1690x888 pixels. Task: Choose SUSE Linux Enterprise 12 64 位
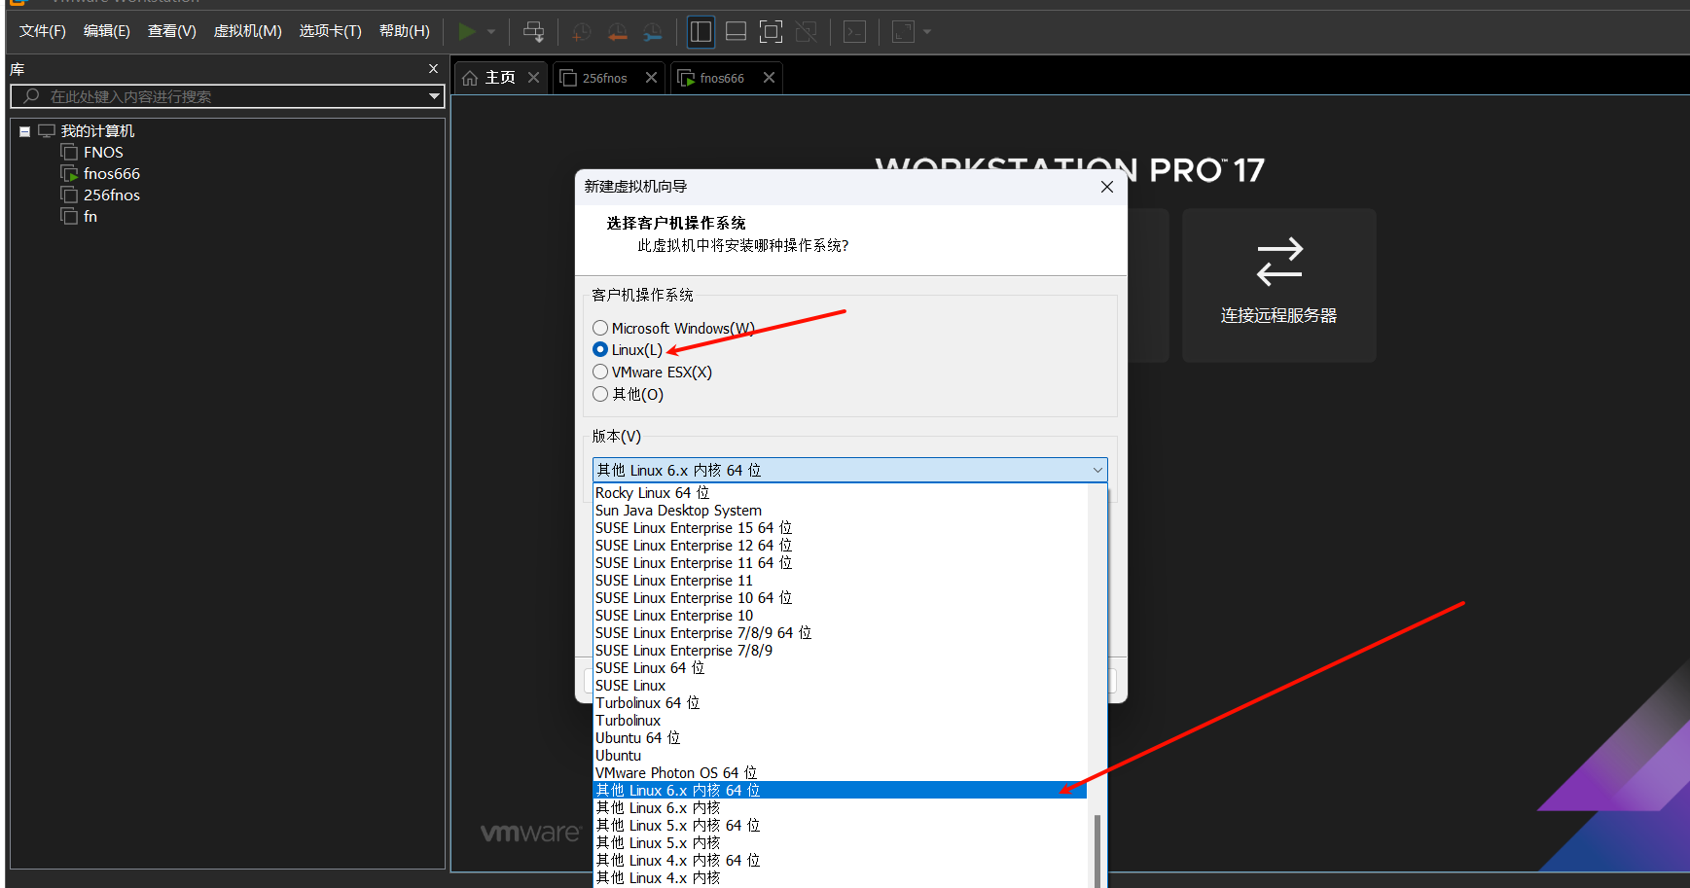point(840,546)
